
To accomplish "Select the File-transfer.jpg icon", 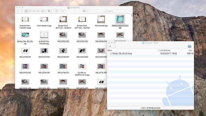I will pos(101,19).
